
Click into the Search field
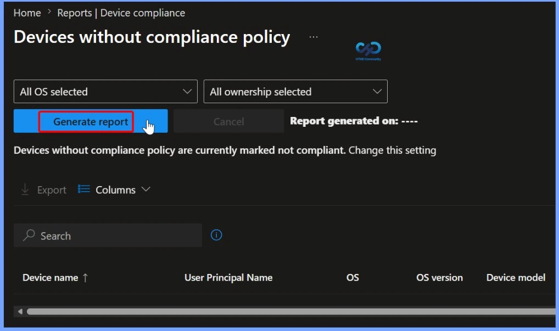click(108, 235)
